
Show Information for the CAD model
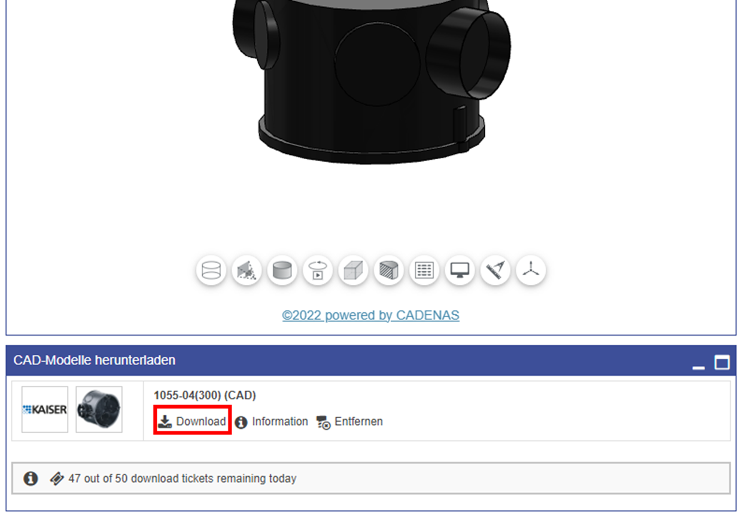point(272,422)
